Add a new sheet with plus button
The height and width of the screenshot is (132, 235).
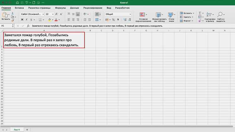click(x=27, y=129)
